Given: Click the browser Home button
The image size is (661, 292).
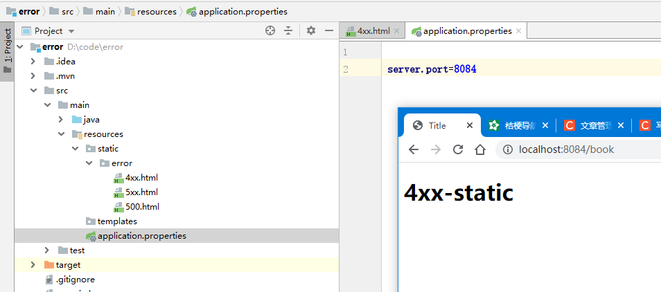Looking at the screenshot, I should [480, 149].
